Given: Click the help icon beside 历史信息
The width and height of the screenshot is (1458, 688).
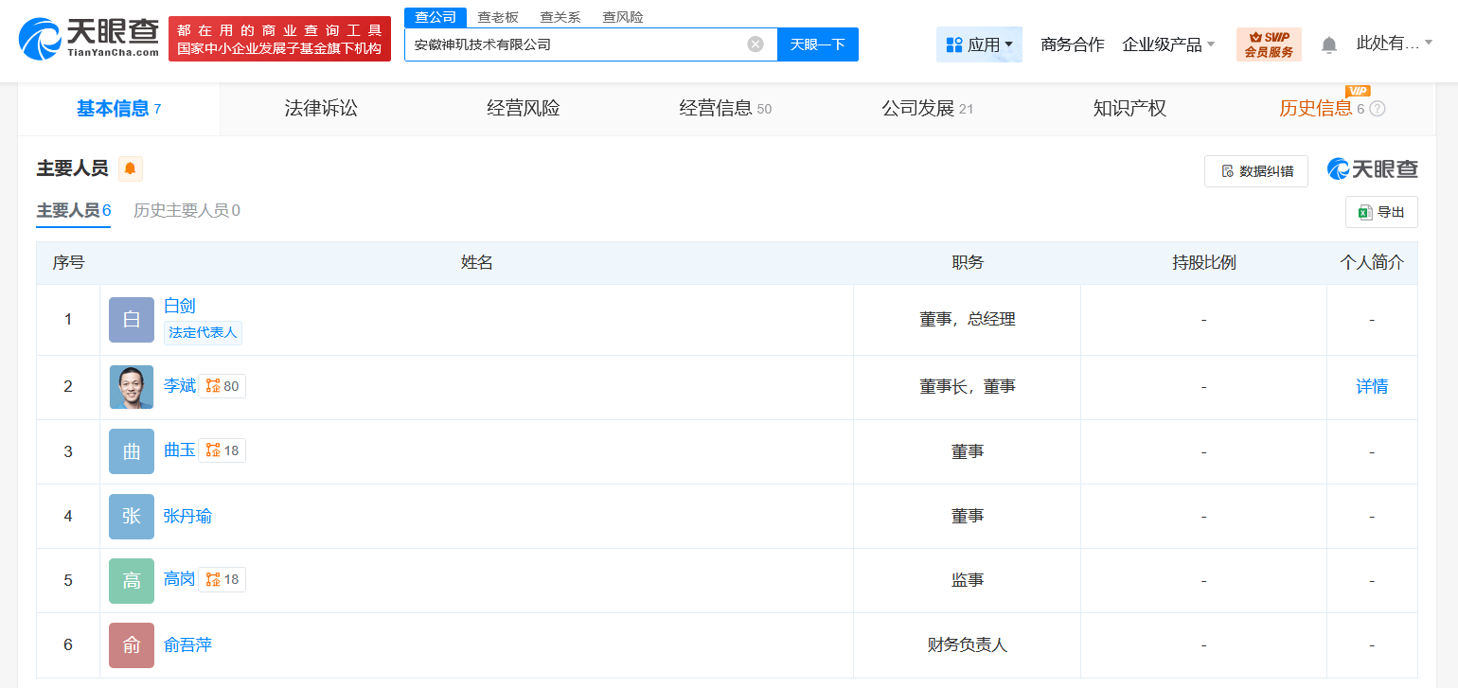Looking at the screenshot, I should 1378,109.
